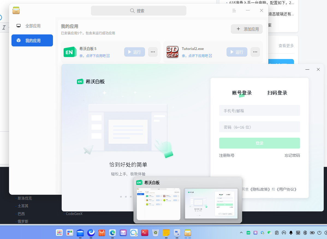Screen dimensions: 327x239
Task: Open the onscreen keyboard tray icon
Action: (x=298, y=233)
